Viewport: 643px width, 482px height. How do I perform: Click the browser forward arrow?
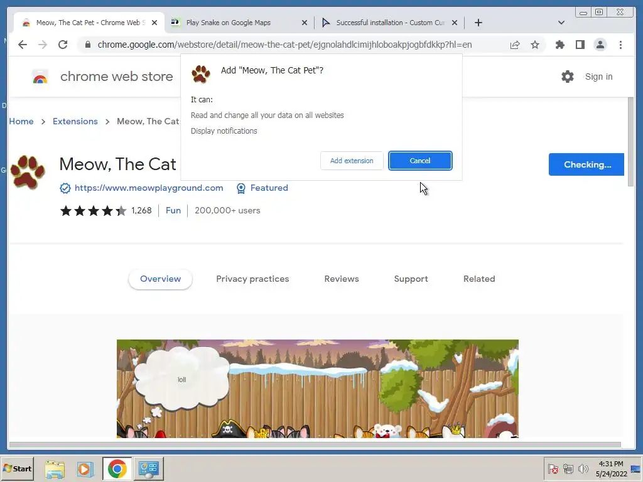tap(43, 45)
